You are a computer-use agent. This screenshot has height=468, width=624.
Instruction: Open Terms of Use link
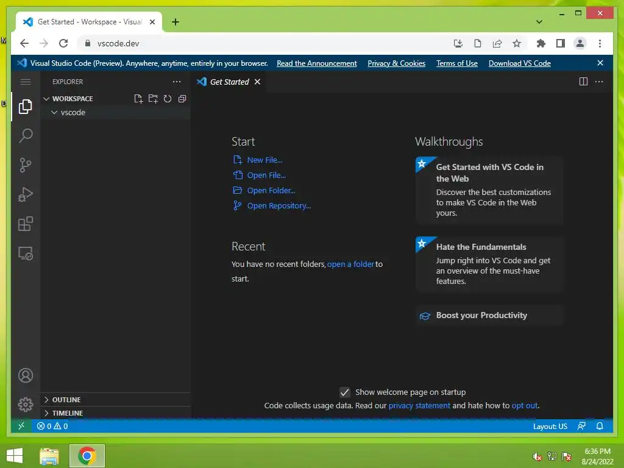pyautogui.click(x=457, y=63)
